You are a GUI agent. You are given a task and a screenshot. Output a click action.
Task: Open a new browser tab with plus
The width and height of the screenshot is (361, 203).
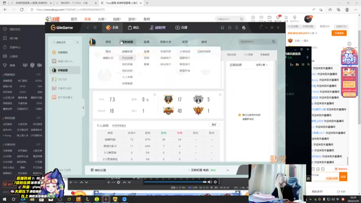tap(147, 3)
